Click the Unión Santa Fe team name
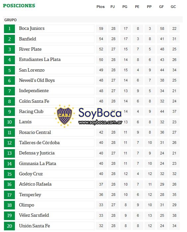The width and height of the screenshot is (187, 232). pyautogui.click(x=34, y=226)
